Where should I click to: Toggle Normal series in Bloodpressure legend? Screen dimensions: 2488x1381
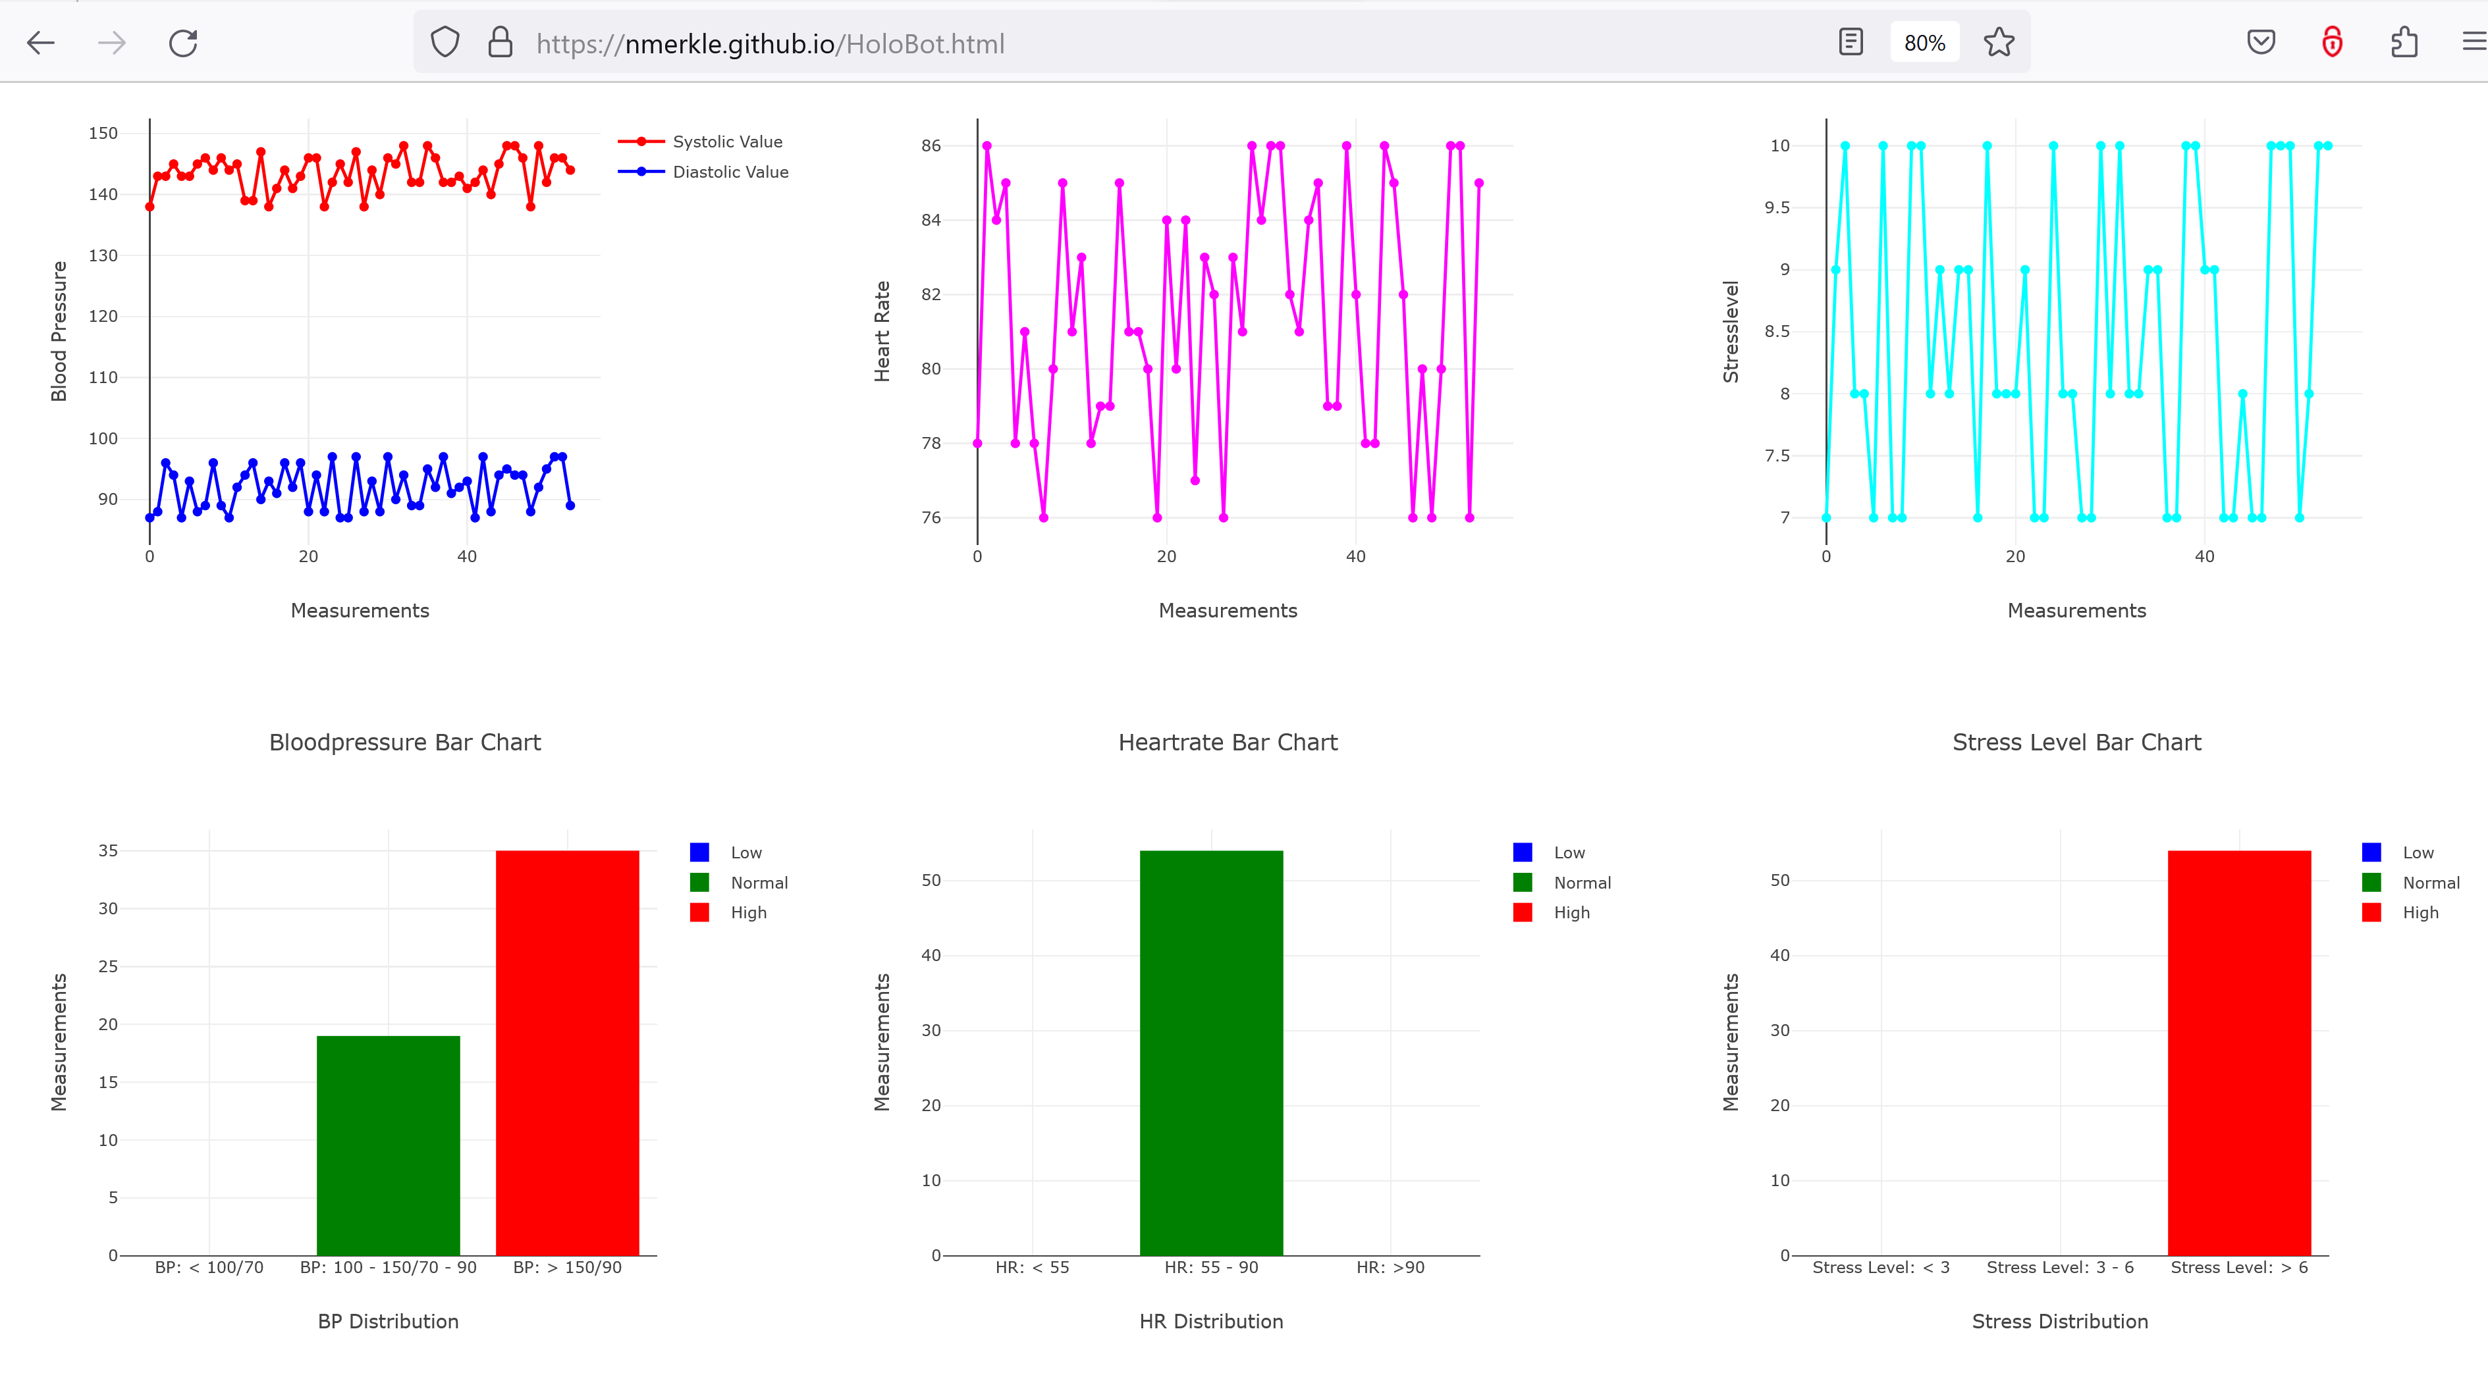740,882
